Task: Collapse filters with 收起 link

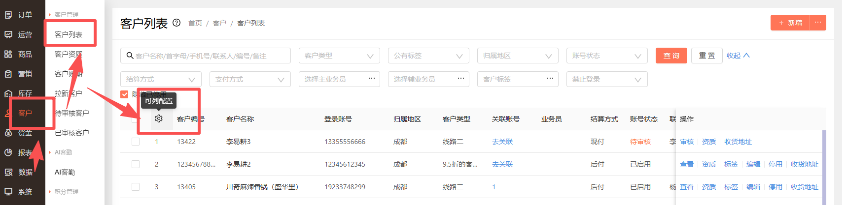Action: (x=738, y=56)
